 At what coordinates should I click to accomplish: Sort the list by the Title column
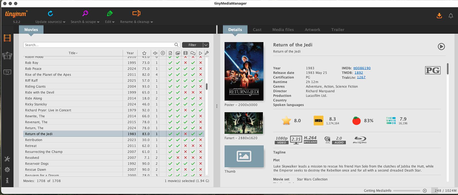73,53
